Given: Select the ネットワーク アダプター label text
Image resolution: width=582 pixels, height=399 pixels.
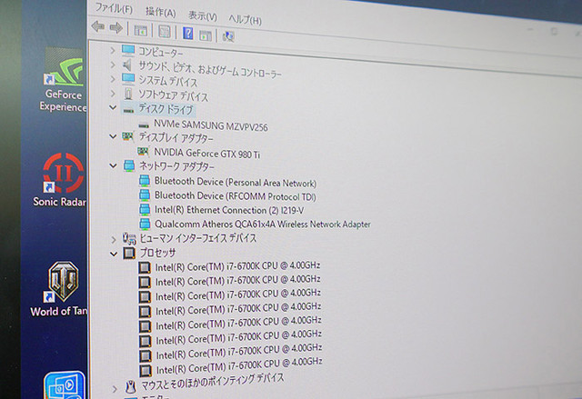Looking at the screenshot, I should point(176,166).
